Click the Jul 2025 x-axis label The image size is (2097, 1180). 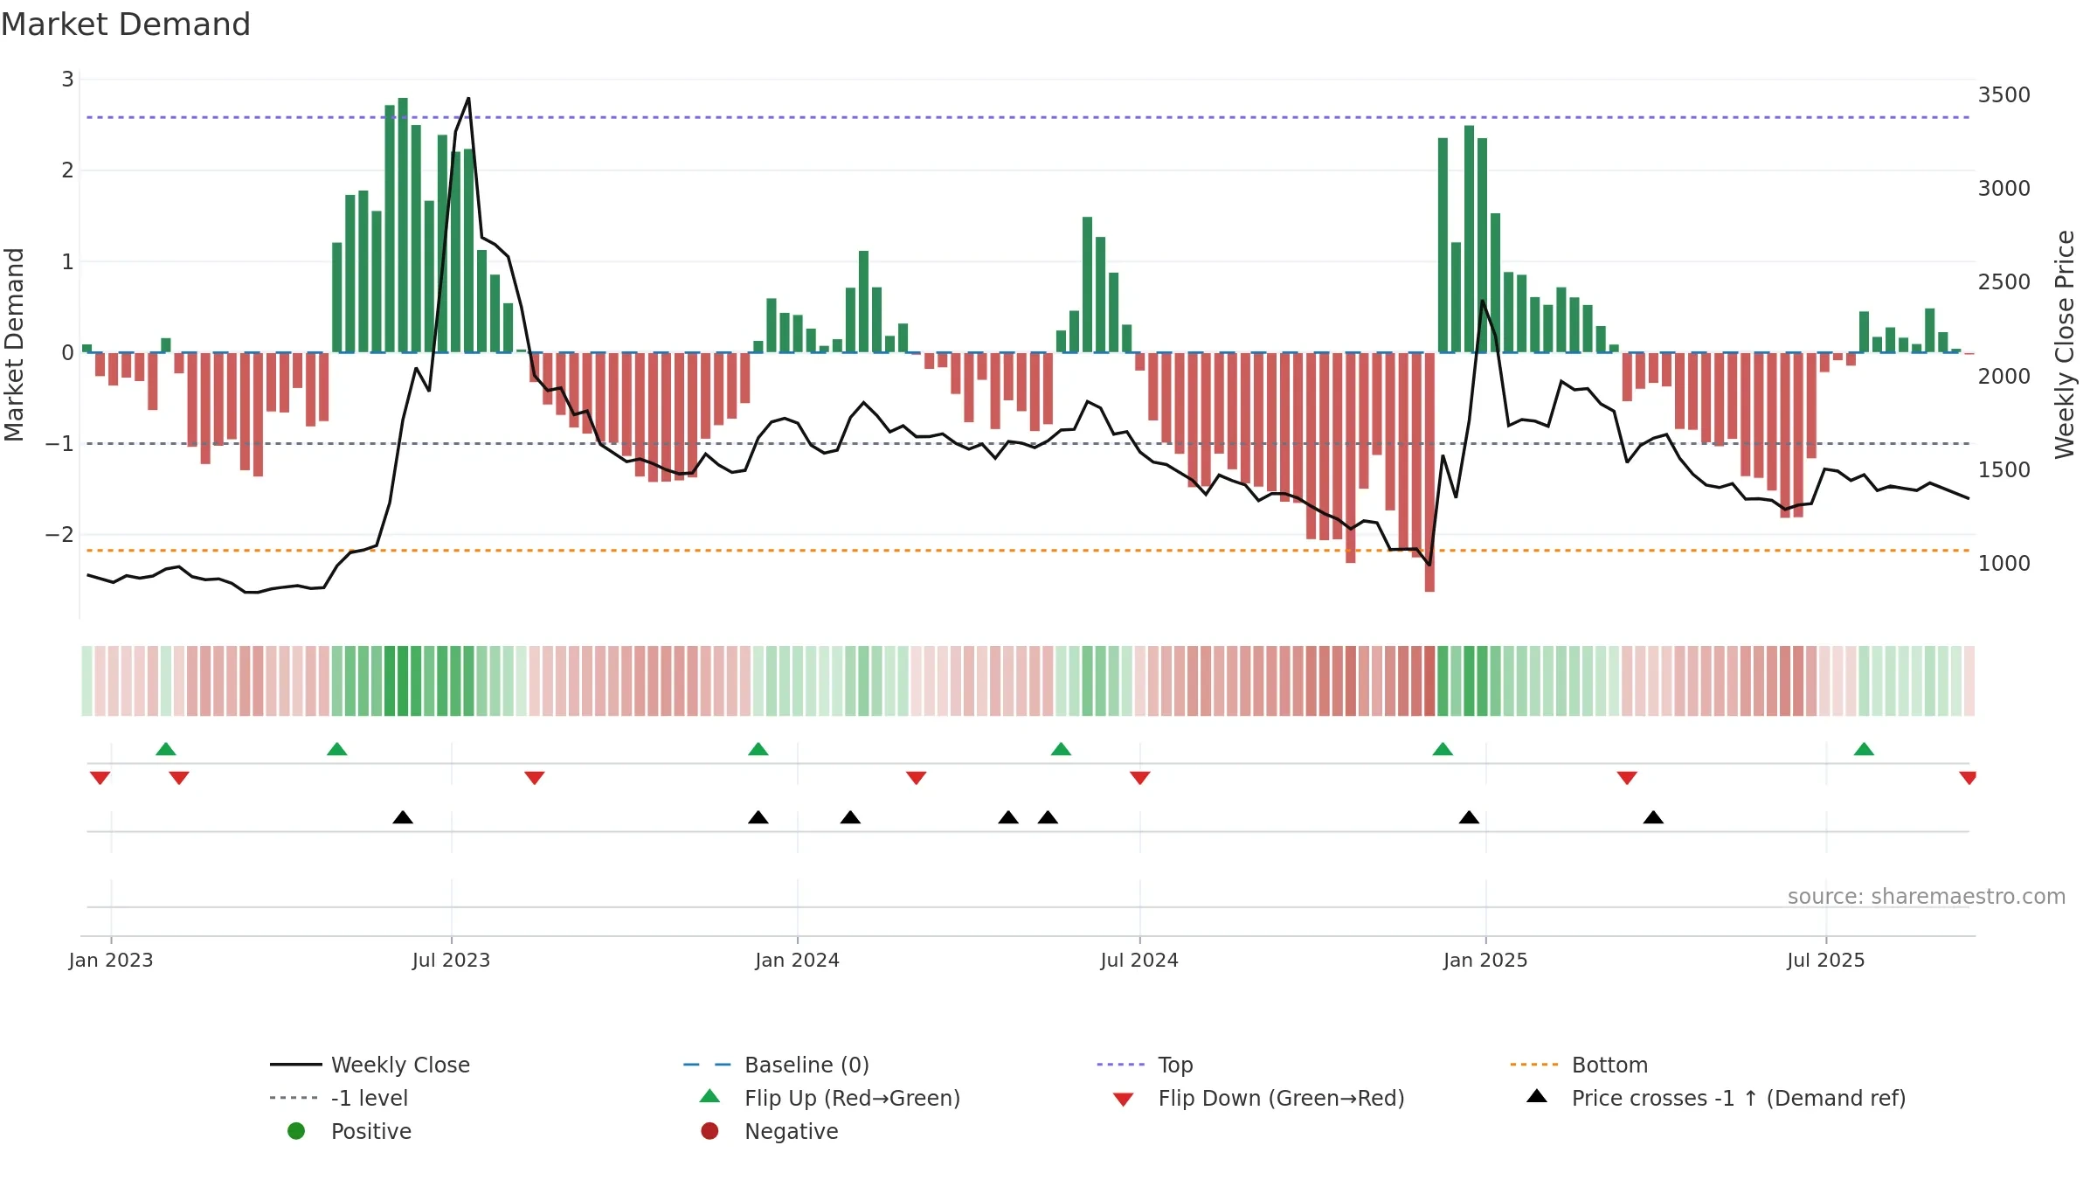[1826, 960]
